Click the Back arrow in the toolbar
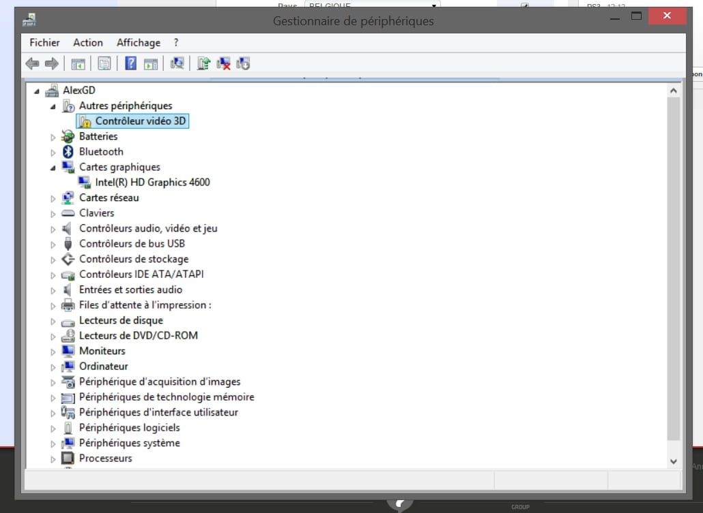 pyautogui.click(x=32, y=63)
